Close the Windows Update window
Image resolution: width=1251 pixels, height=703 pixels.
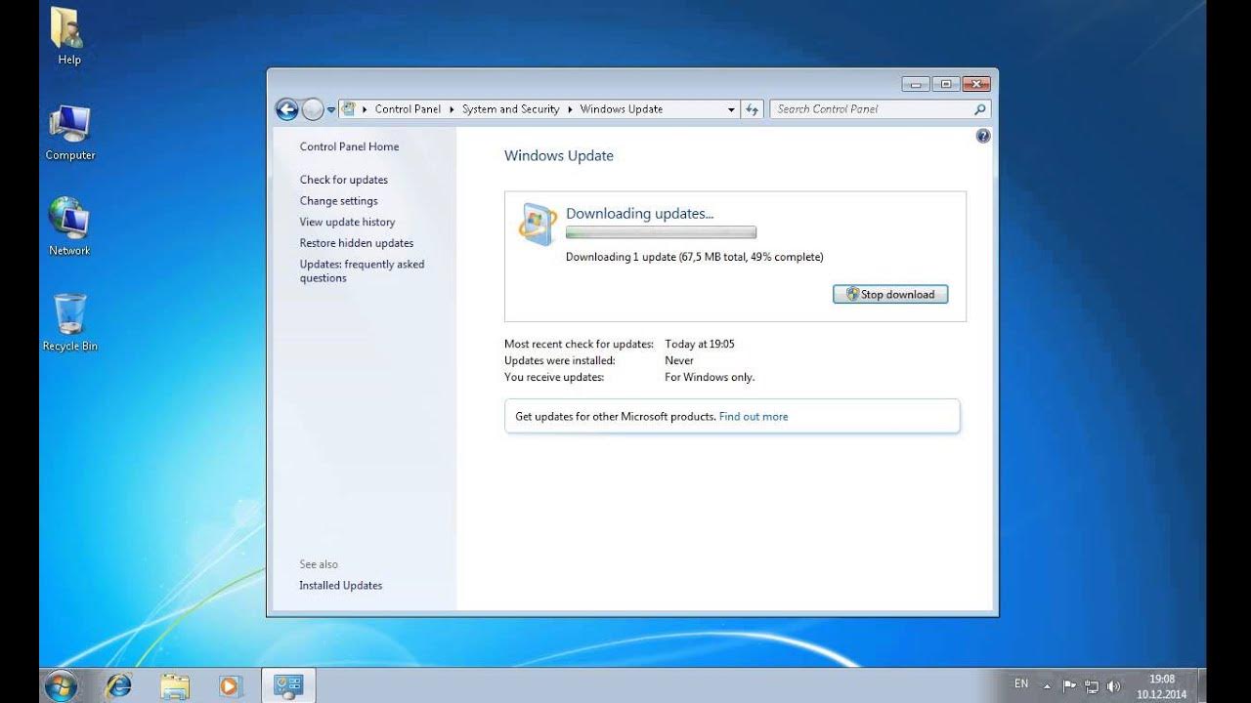[976, 84]
